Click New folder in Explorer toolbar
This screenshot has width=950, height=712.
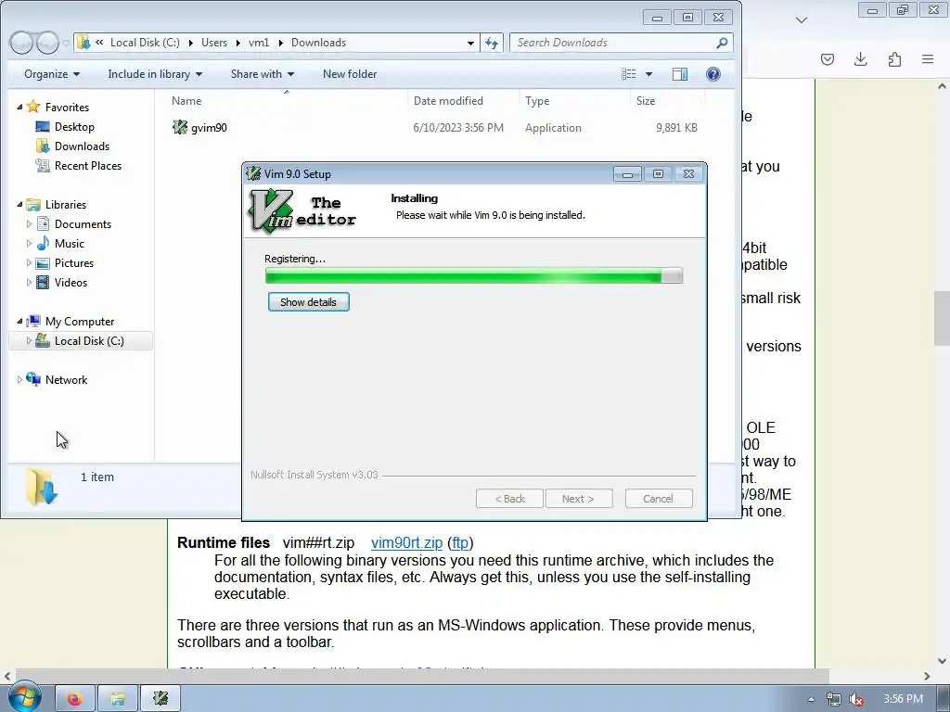(x=350, y=74)
